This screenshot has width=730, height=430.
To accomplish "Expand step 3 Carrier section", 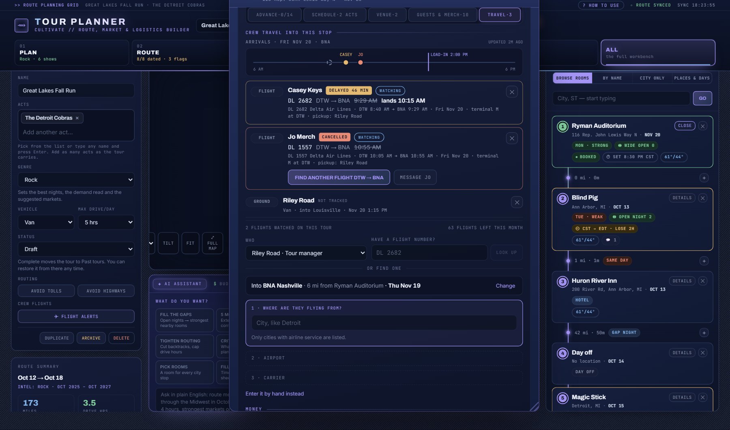I will click(x=384, y=378).
